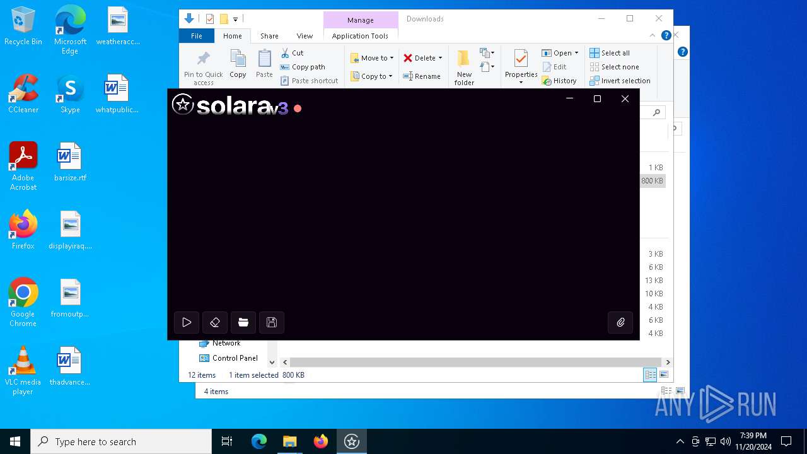Open the Recycle Bin on the desktop
Screen dimensions: 807x454
pos(23,26)
